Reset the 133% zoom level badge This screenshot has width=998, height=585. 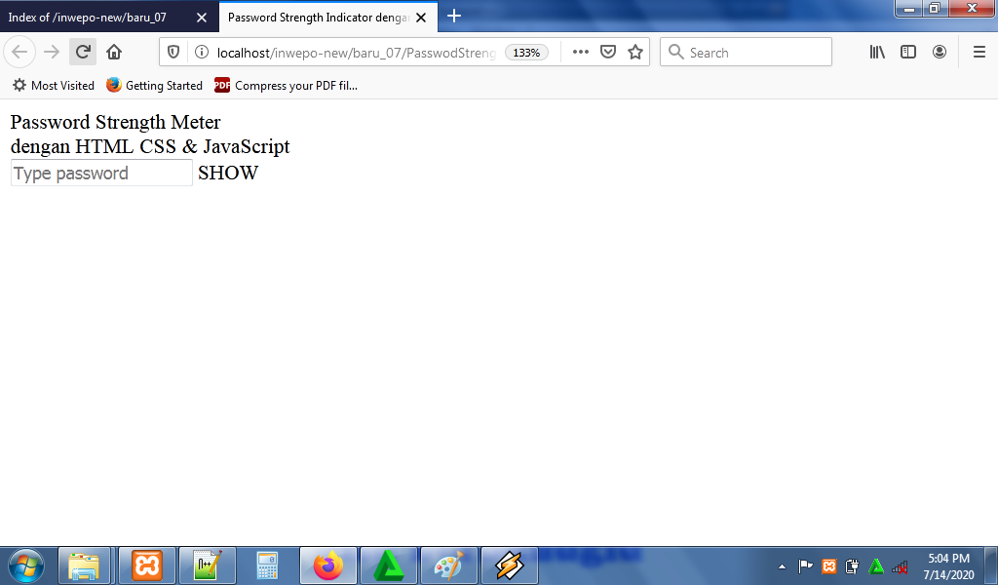click(x=526, y=53)
